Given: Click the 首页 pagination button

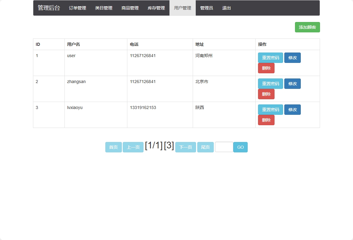Looking at the screenshot, I should coord(113,147).
